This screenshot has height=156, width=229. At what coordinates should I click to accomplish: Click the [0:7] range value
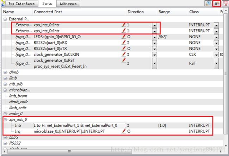coord(162,37)
